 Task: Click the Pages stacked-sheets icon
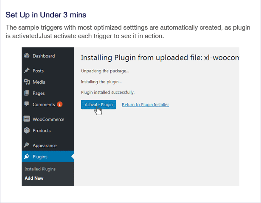(x=27, y=93)
